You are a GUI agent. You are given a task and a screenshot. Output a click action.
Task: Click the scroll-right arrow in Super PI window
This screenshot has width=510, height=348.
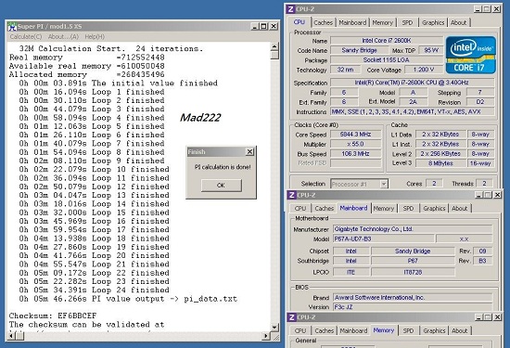pos(266,335)
